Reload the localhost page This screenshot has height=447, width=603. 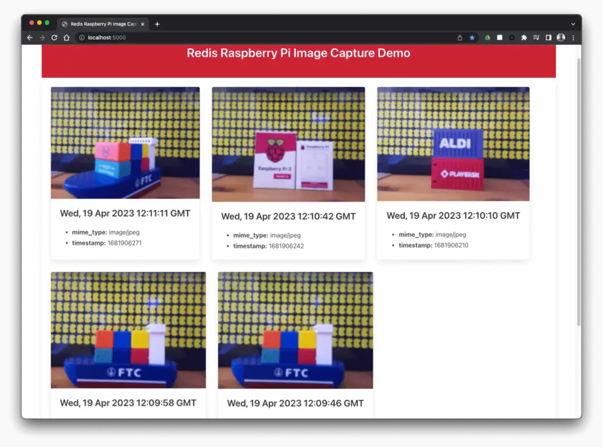[x=54, y=37]
